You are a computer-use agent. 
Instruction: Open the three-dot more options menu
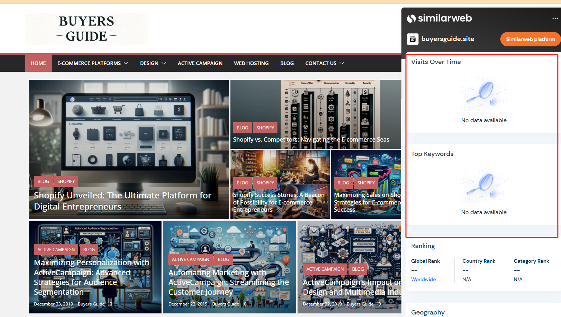point(555,18)
